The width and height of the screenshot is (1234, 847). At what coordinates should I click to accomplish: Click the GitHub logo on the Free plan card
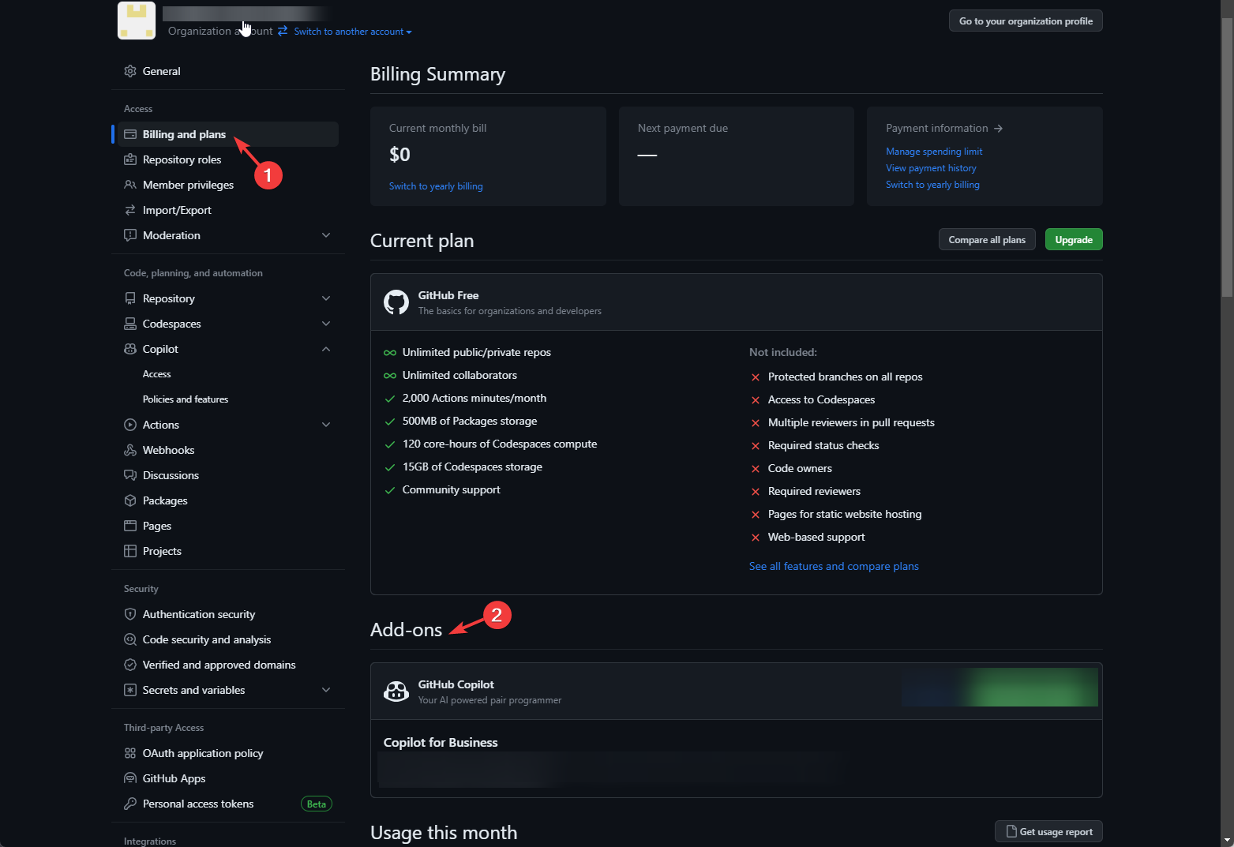point(396,302)
